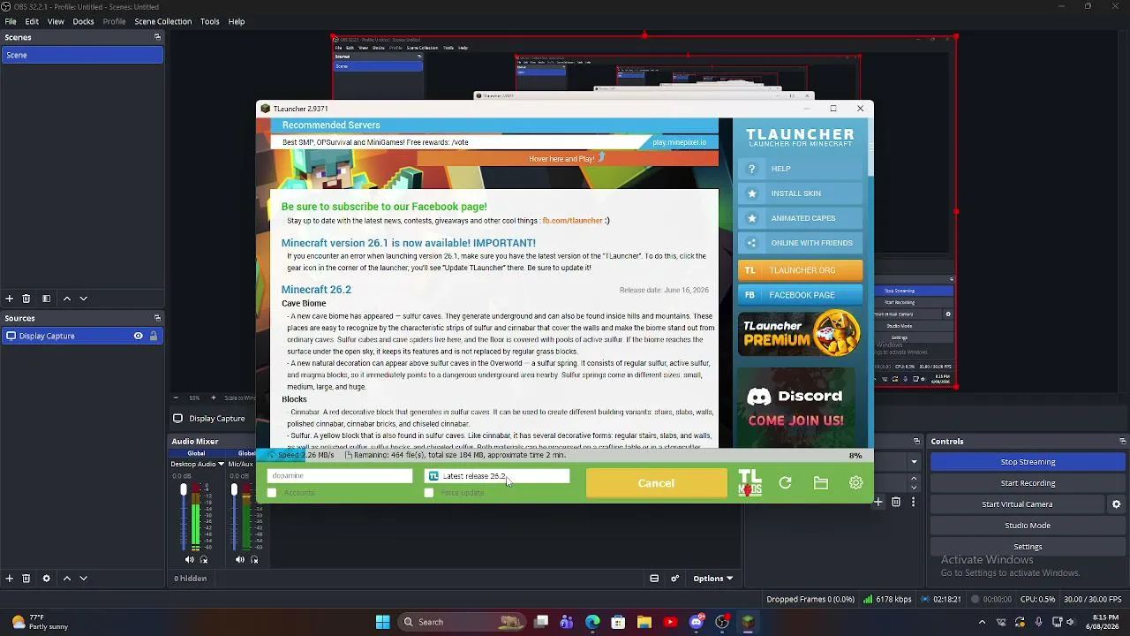Toggle monitoring for Desktop Audio headphones icon
Viewport: 1130px width, 636px height.
pos(204,559)
